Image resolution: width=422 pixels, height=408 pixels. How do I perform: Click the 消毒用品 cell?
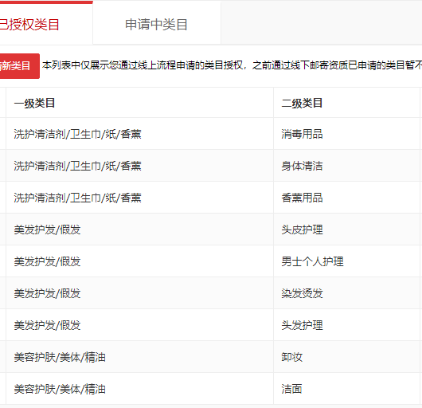click(x=302, y=134)
